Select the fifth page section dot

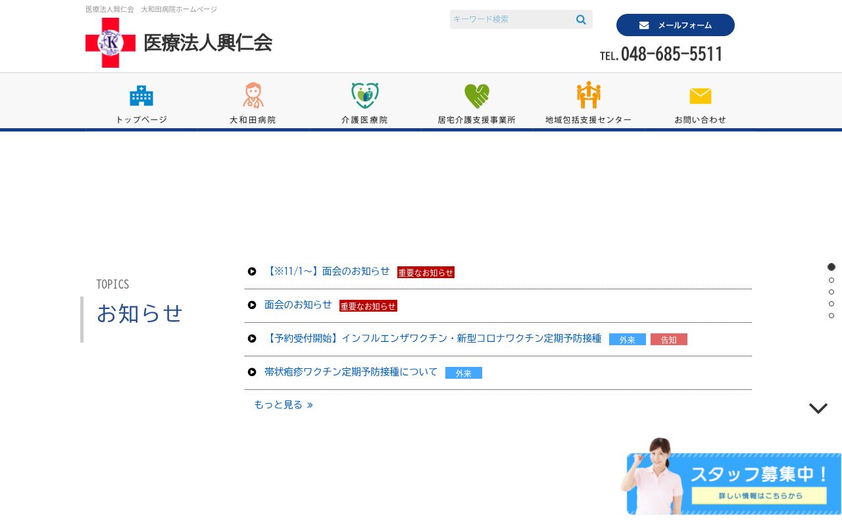coord(831,316)
